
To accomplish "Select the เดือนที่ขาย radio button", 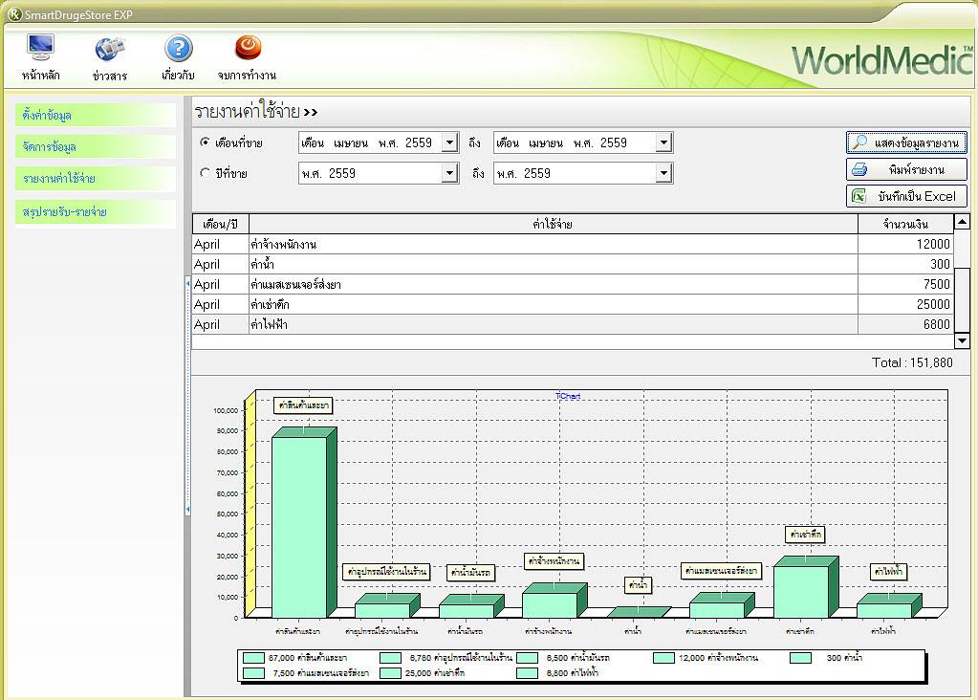I will pos(205,142).
